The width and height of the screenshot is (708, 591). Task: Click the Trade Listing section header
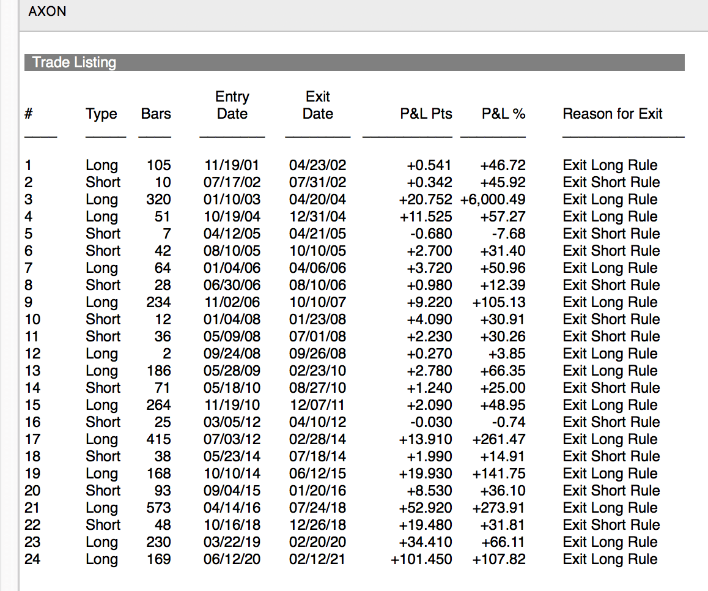point(355,62)
